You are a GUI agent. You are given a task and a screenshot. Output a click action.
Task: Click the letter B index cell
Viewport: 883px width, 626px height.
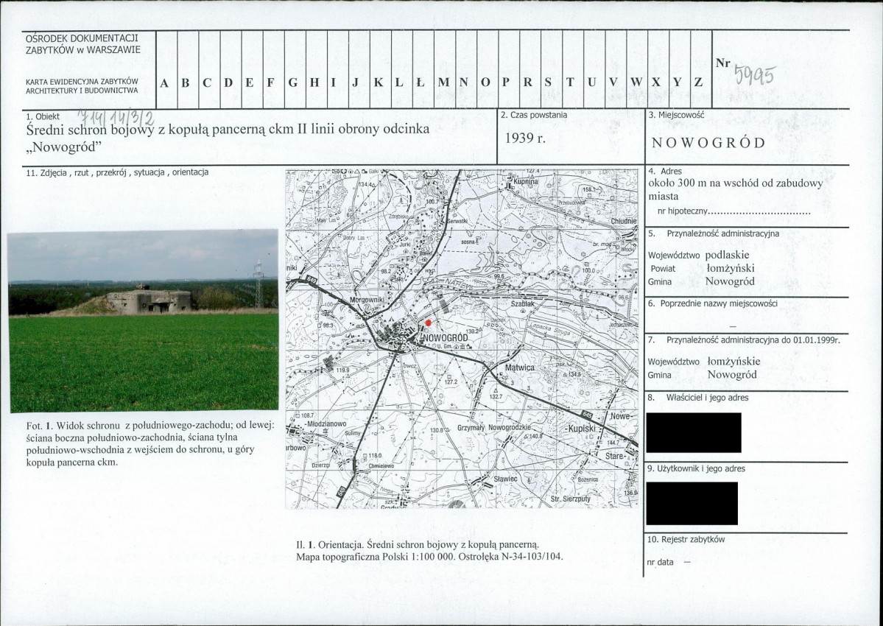[x=188, y=69]
